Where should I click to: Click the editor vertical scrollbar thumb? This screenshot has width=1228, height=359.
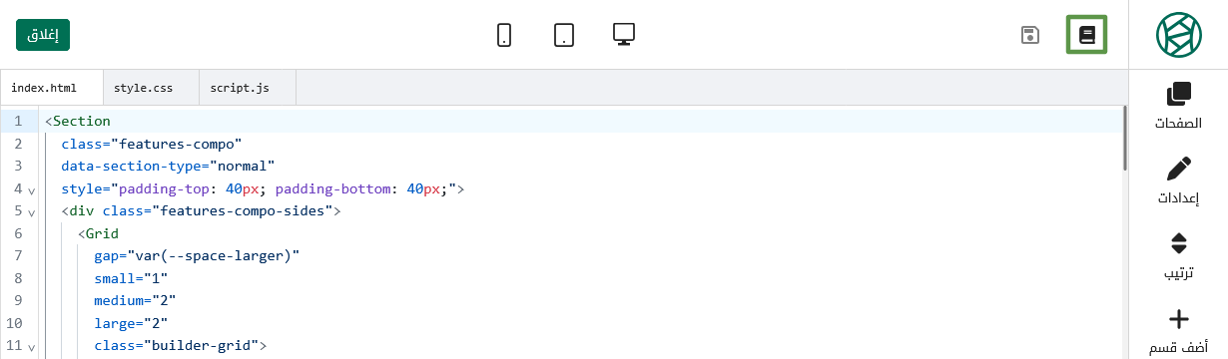pos(1124,140)
